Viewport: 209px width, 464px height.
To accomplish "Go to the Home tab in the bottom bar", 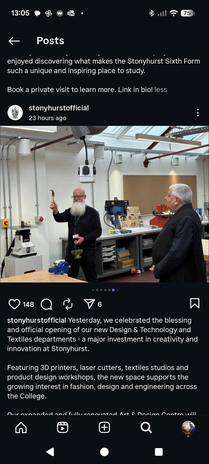I will pos(21,427).
